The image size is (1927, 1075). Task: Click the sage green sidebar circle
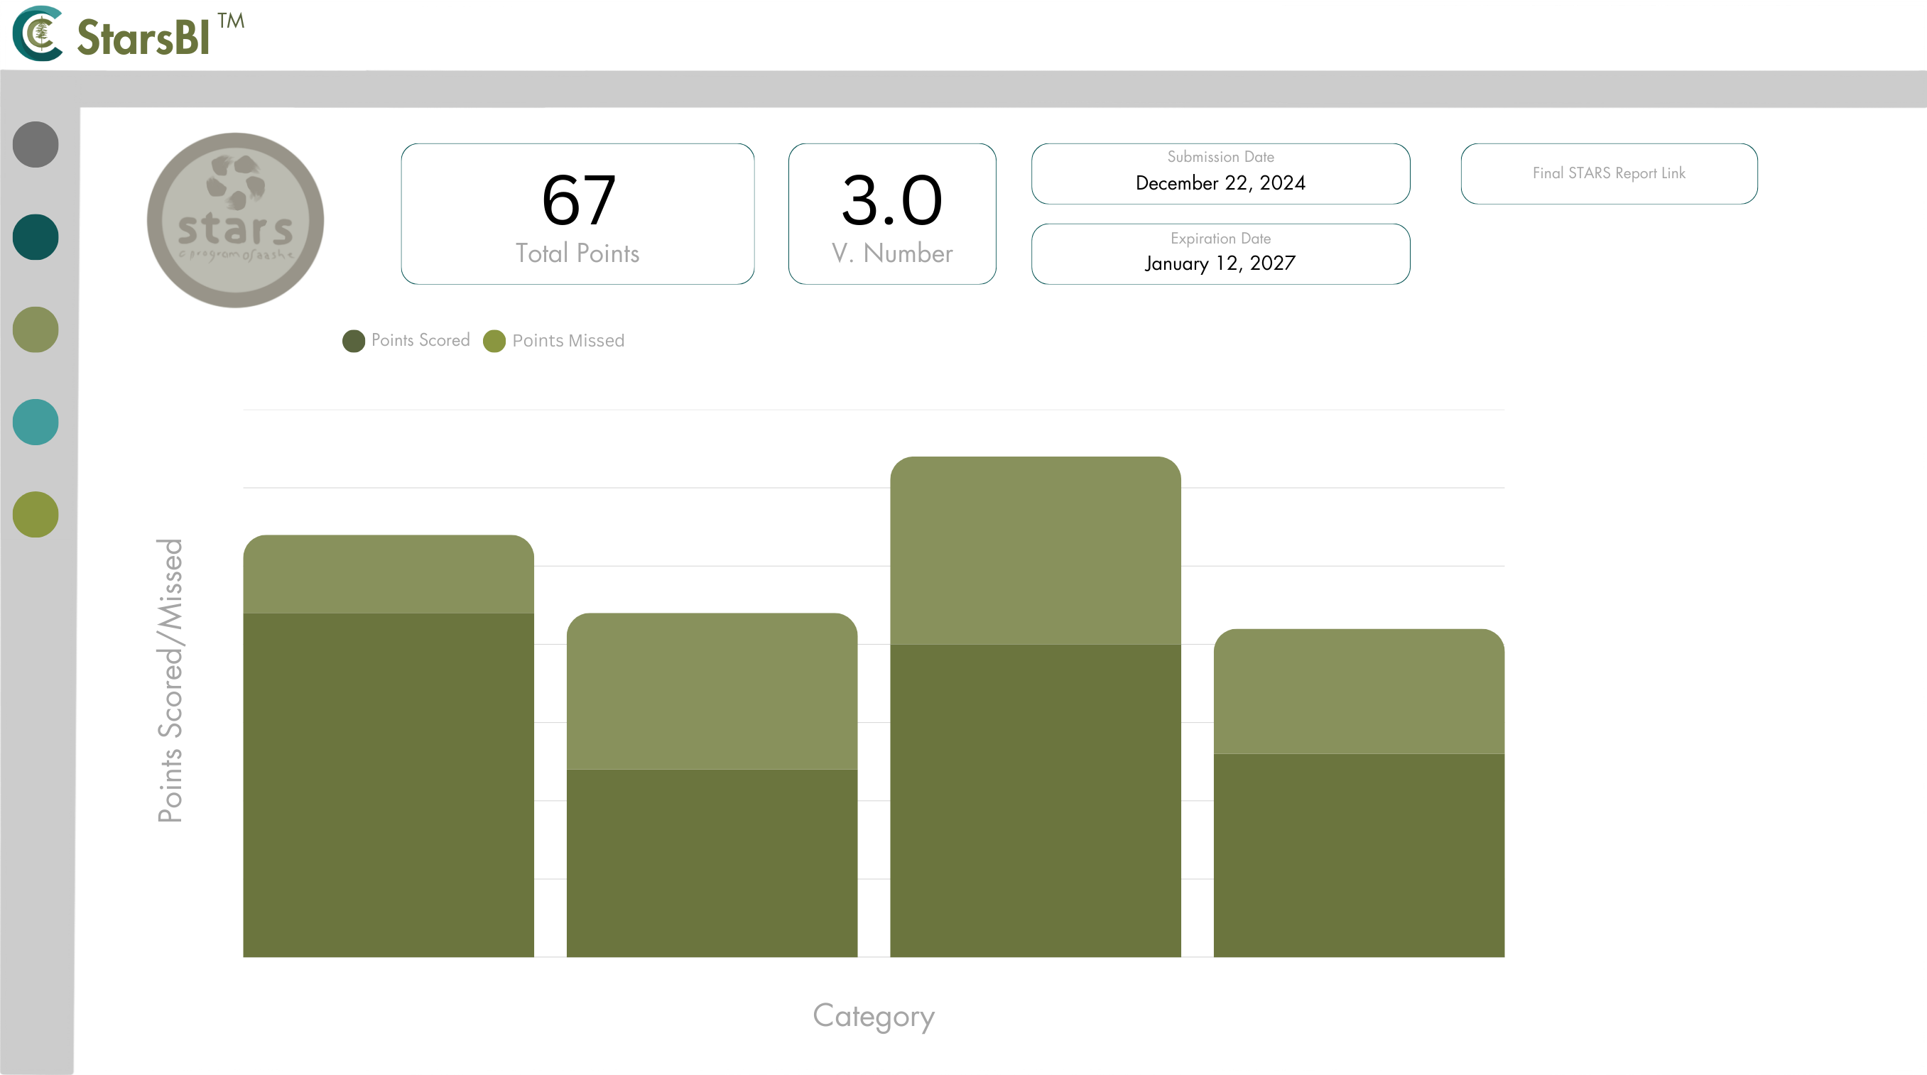click(35, 329)
